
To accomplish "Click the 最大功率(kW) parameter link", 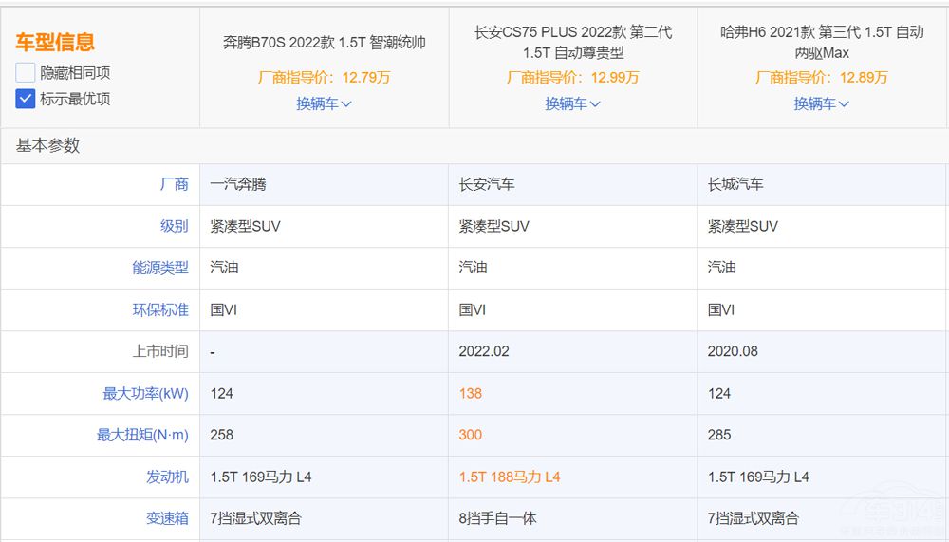I will pos(145,393).
